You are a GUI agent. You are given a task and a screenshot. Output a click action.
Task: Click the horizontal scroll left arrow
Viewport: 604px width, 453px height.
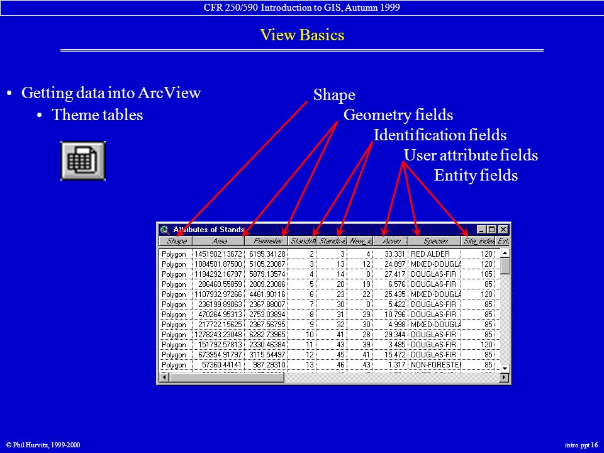164,377
